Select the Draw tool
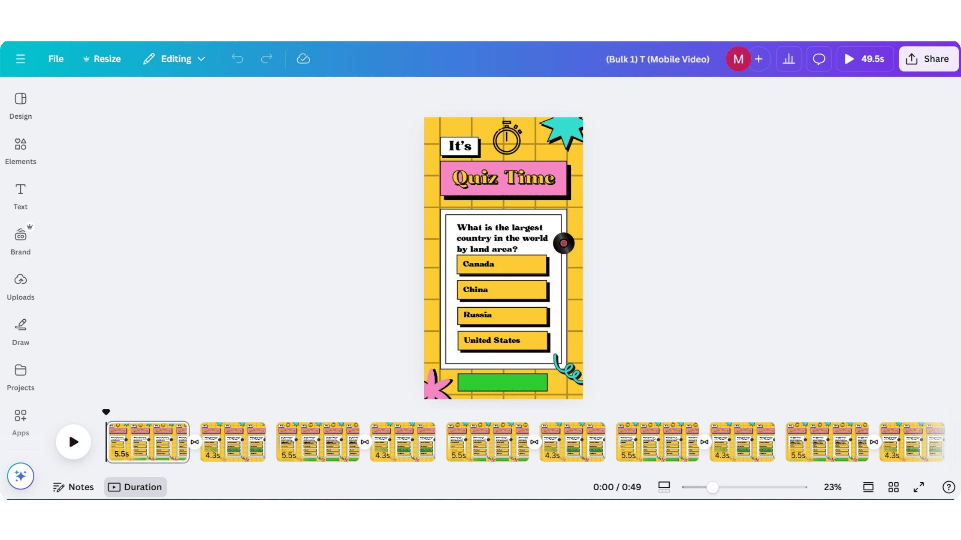 pyautogui.click(x=20, y=331)
